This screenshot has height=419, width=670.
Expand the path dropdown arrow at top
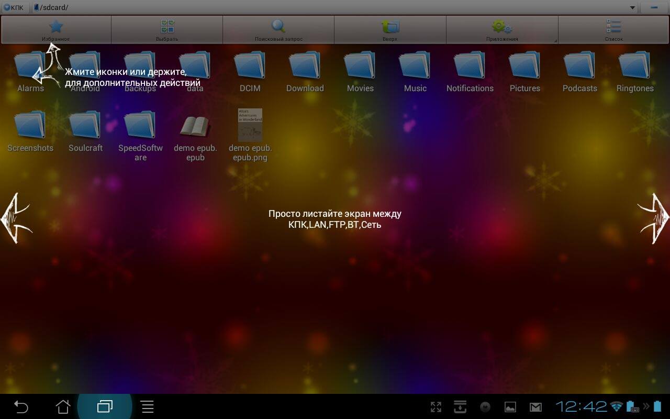pos(632,7)
